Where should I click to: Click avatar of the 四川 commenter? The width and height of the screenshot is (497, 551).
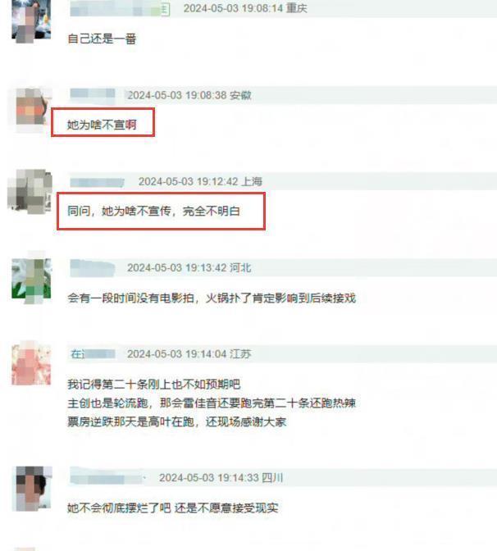coord(32,489)
